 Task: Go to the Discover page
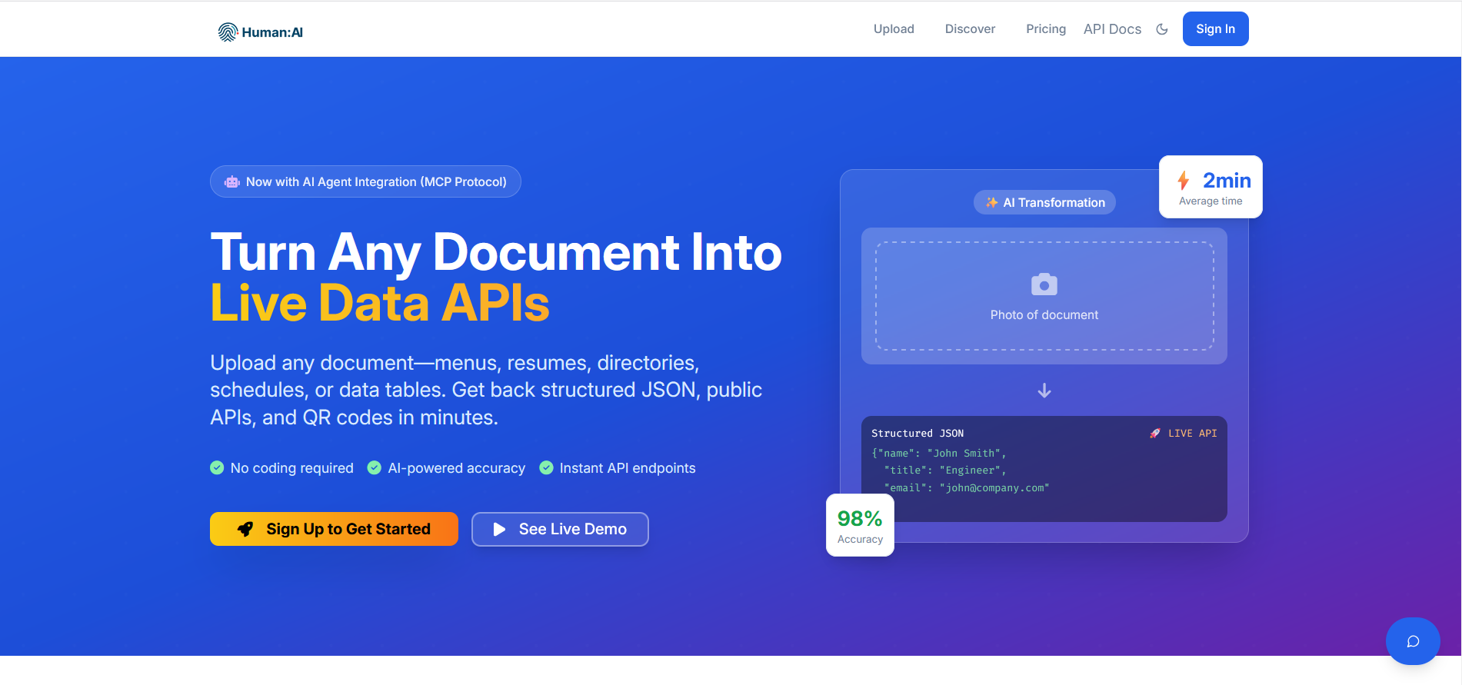(970, 29)
